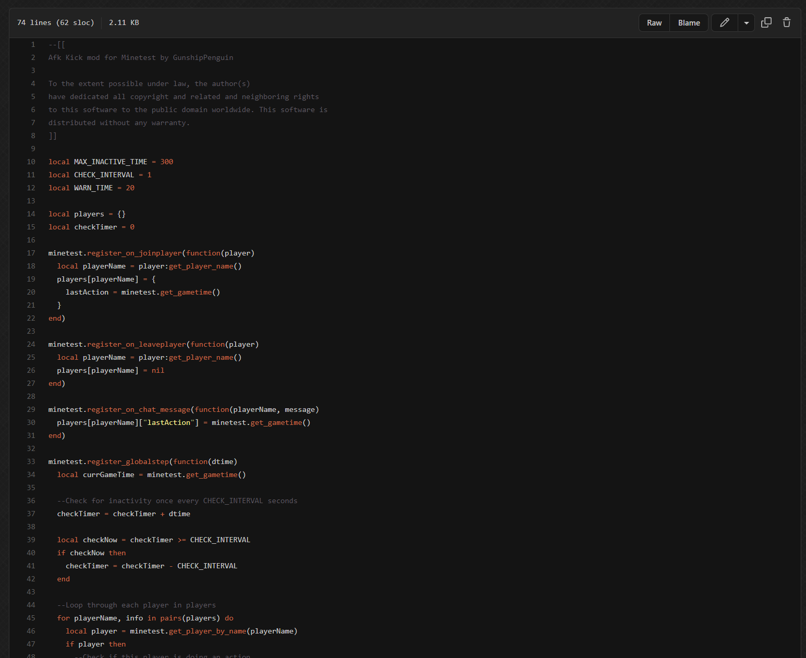The image size is (806, 658).
Task: Click the "74 lines (62 sloc)" file info text
Action: pyautogui.click(x=55, y=22)
